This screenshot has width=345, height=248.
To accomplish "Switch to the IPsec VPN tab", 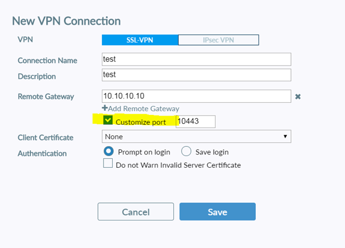I will point(218,40).
